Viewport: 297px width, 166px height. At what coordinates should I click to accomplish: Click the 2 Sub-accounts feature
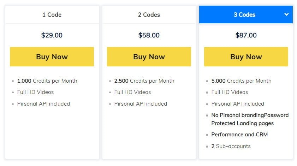pos(231,146)
